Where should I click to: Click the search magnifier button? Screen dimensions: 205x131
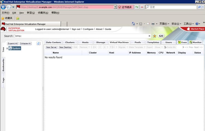pos(199,7)
